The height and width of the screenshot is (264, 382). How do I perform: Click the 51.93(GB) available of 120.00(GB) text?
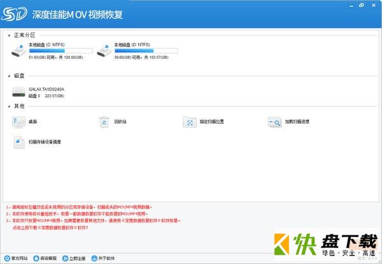(x=56, y=57)
